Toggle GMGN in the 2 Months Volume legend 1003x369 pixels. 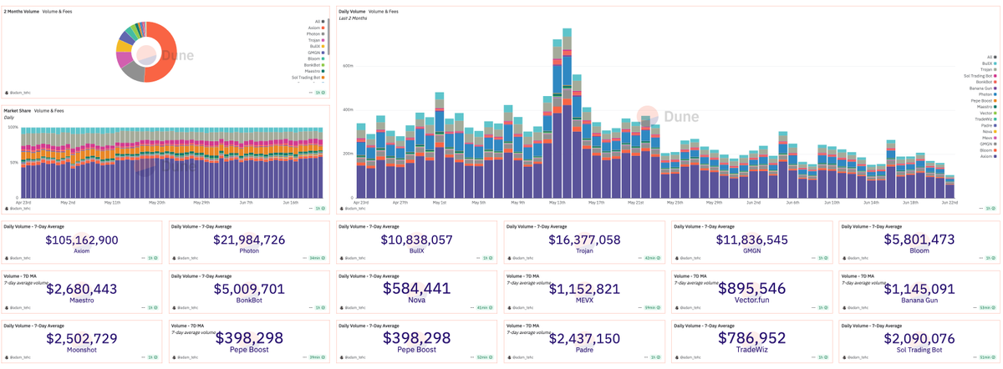316,53
